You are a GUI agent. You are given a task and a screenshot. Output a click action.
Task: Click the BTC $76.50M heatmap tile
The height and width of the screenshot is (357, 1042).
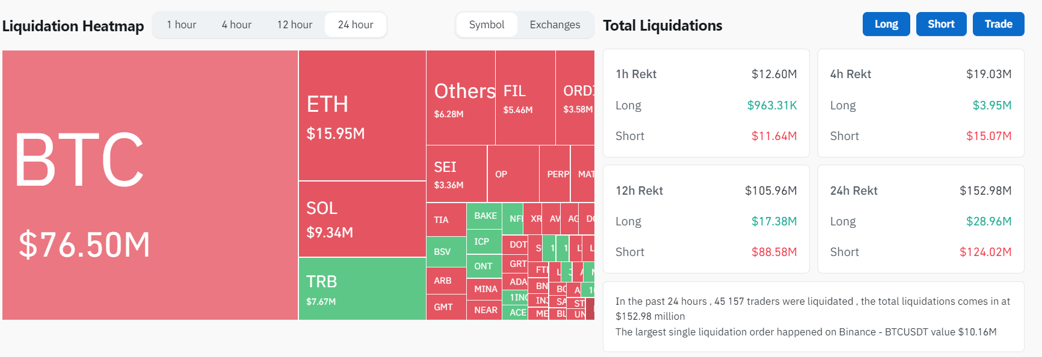pyautogui.click(x=150, y=185)
